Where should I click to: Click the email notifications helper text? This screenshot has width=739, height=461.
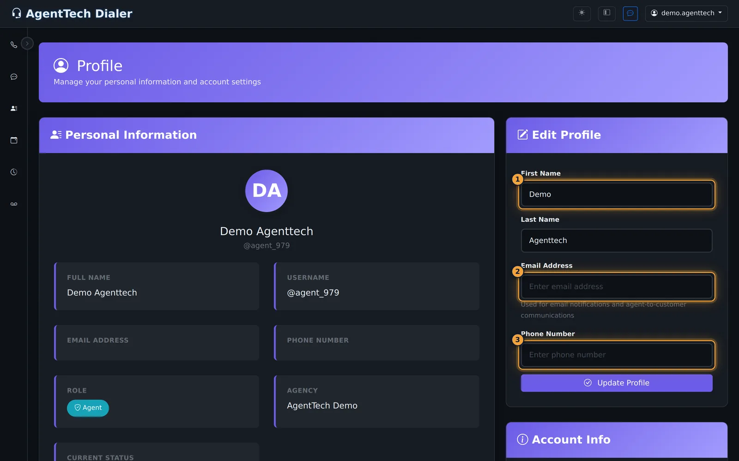(x=603, y=310)
